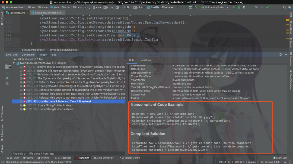
Task: Clear SonarLint results with the X icon
Action: pyautogui.click(x=7, y=83)
